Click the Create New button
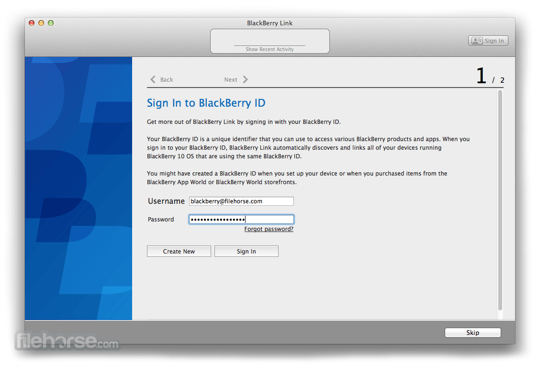 pyautogui.click(x=179, y=251)
